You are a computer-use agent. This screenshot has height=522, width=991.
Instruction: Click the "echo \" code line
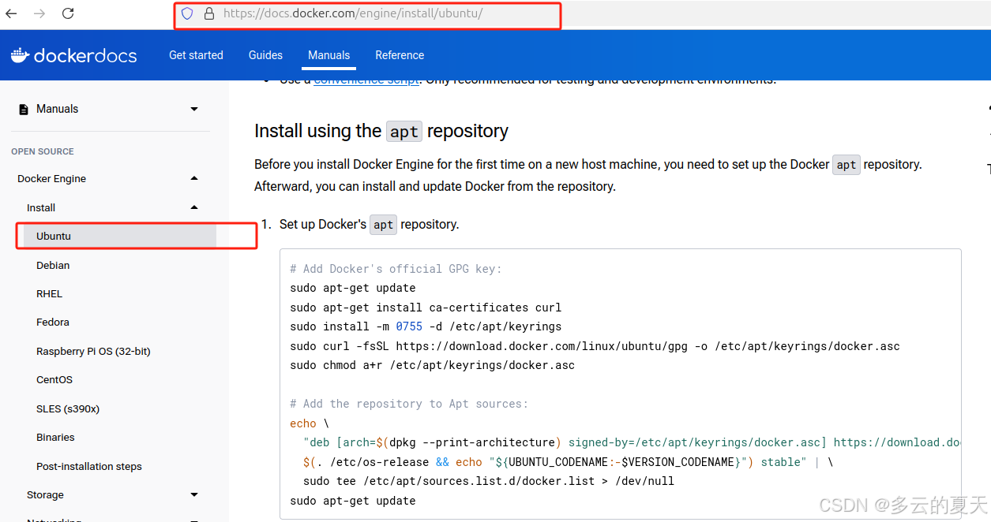(310, 423)
